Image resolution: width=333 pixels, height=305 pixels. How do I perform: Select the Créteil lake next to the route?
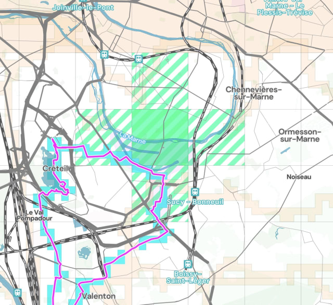tap(49, 169)
